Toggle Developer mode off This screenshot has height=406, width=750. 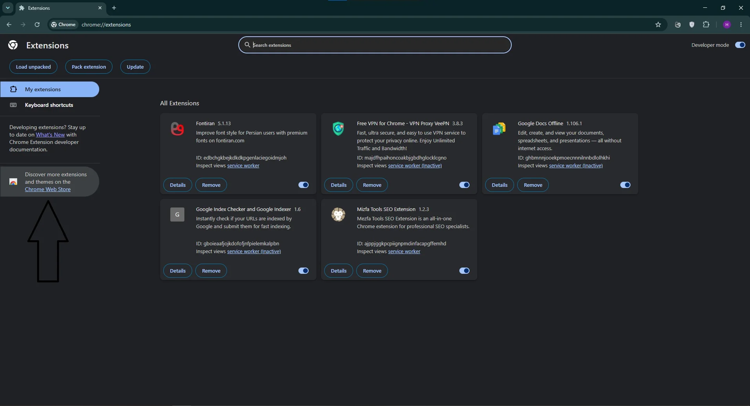[x=740, y=45]
